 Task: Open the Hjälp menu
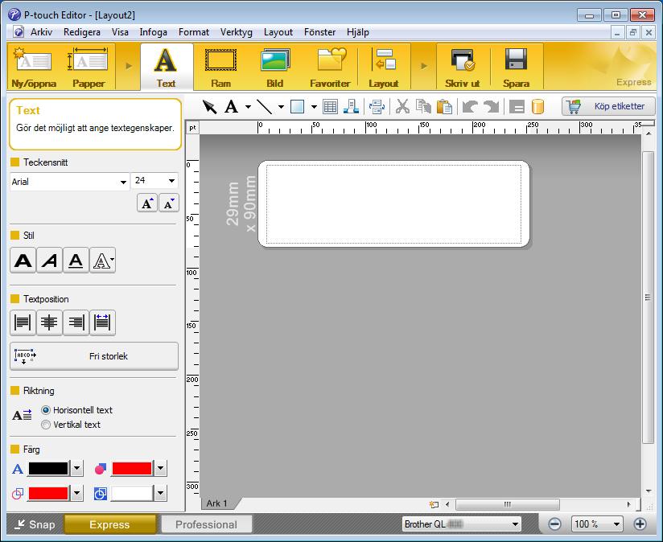point(358,32)
